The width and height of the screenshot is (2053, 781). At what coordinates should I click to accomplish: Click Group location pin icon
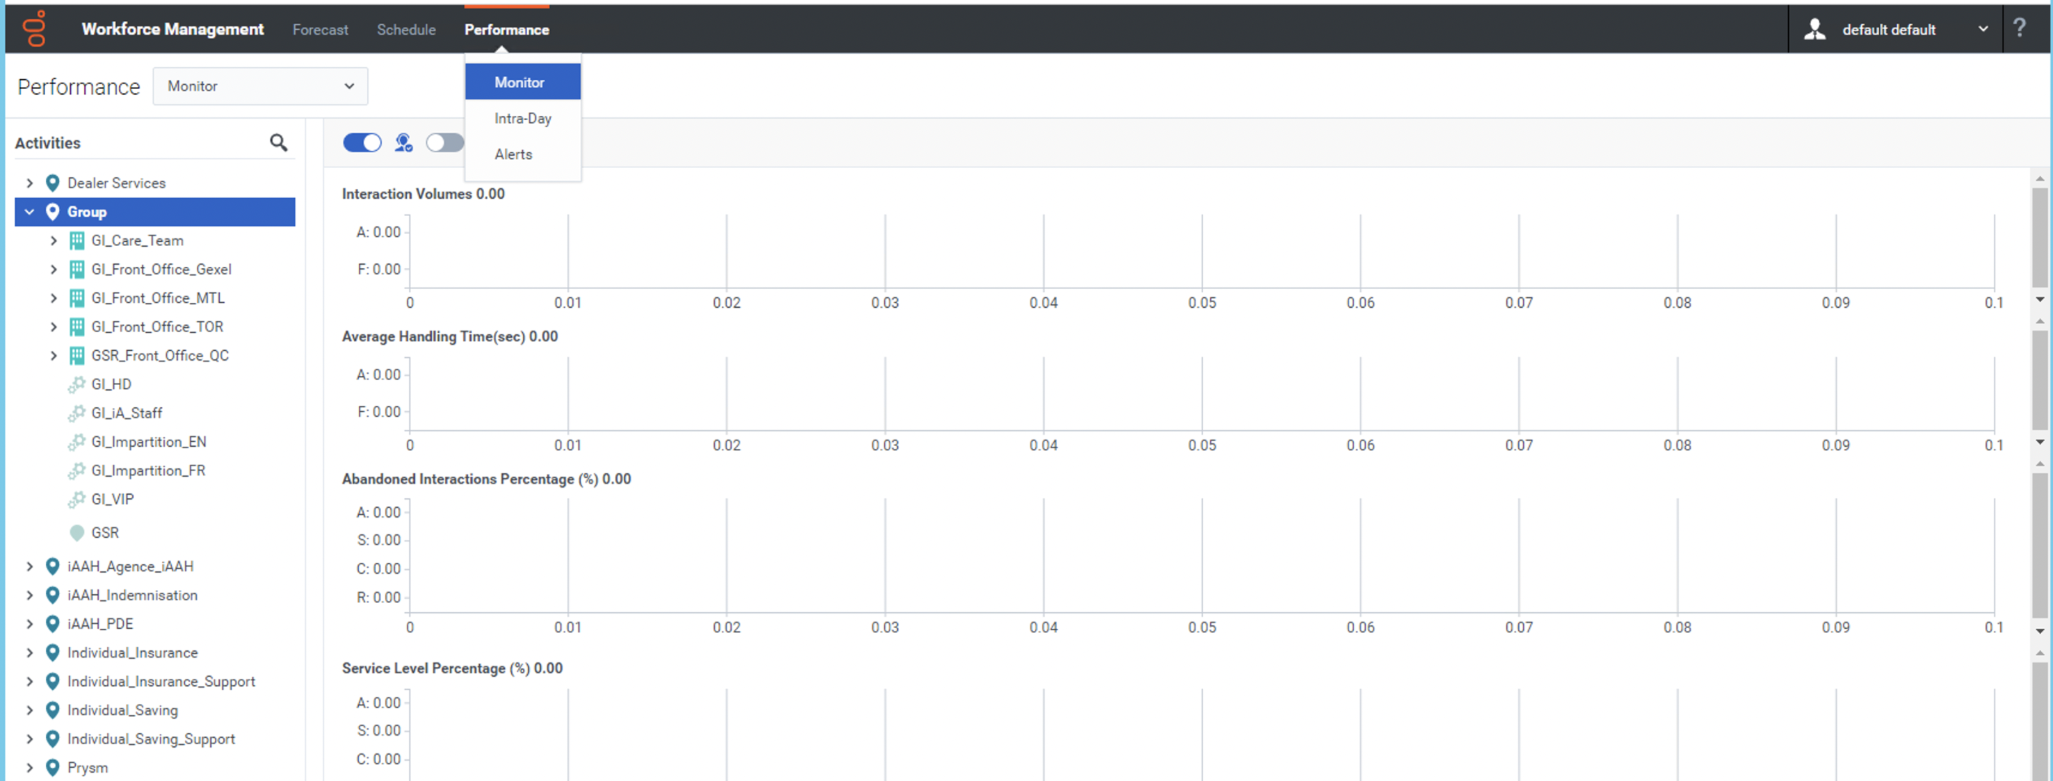point(53,212)
